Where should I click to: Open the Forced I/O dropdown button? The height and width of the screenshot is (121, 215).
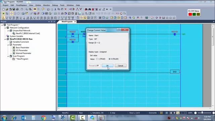[94, 66]
